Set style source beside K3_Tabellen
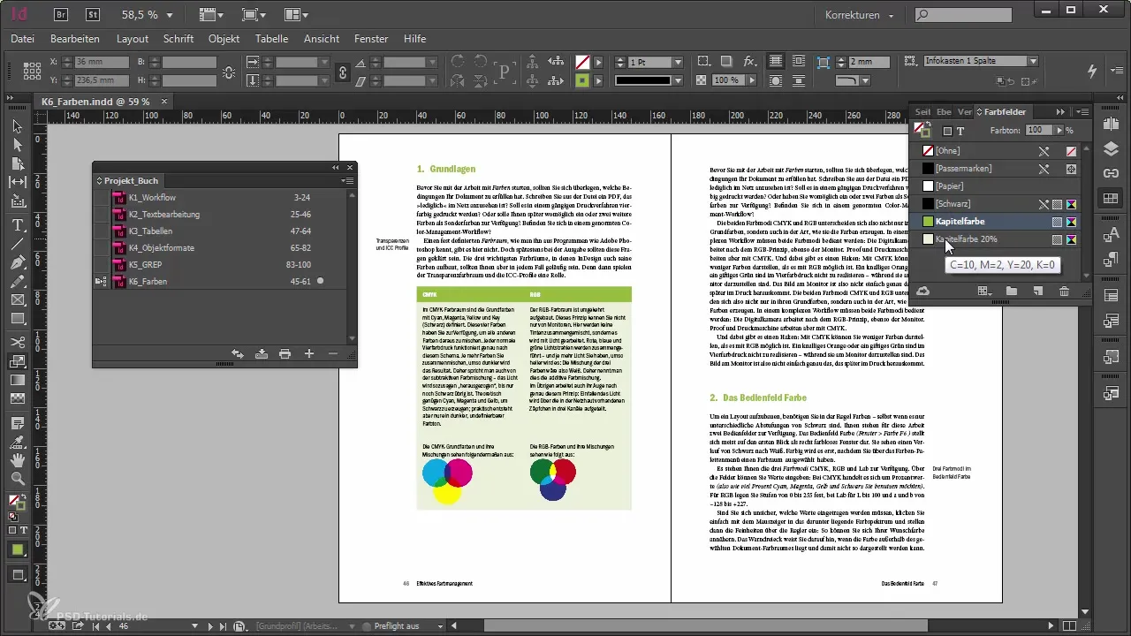Screen dimensions: 1131x636 coord(100,231)
